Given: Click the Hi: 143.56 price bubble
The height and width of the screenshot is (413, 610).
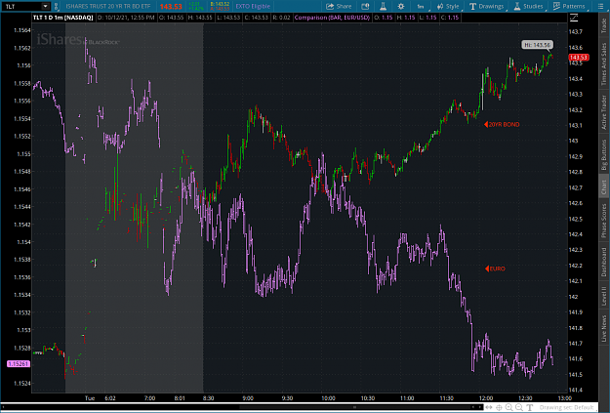Looking at the screenshot, I should pyautogui.click(x=537, y=45).
